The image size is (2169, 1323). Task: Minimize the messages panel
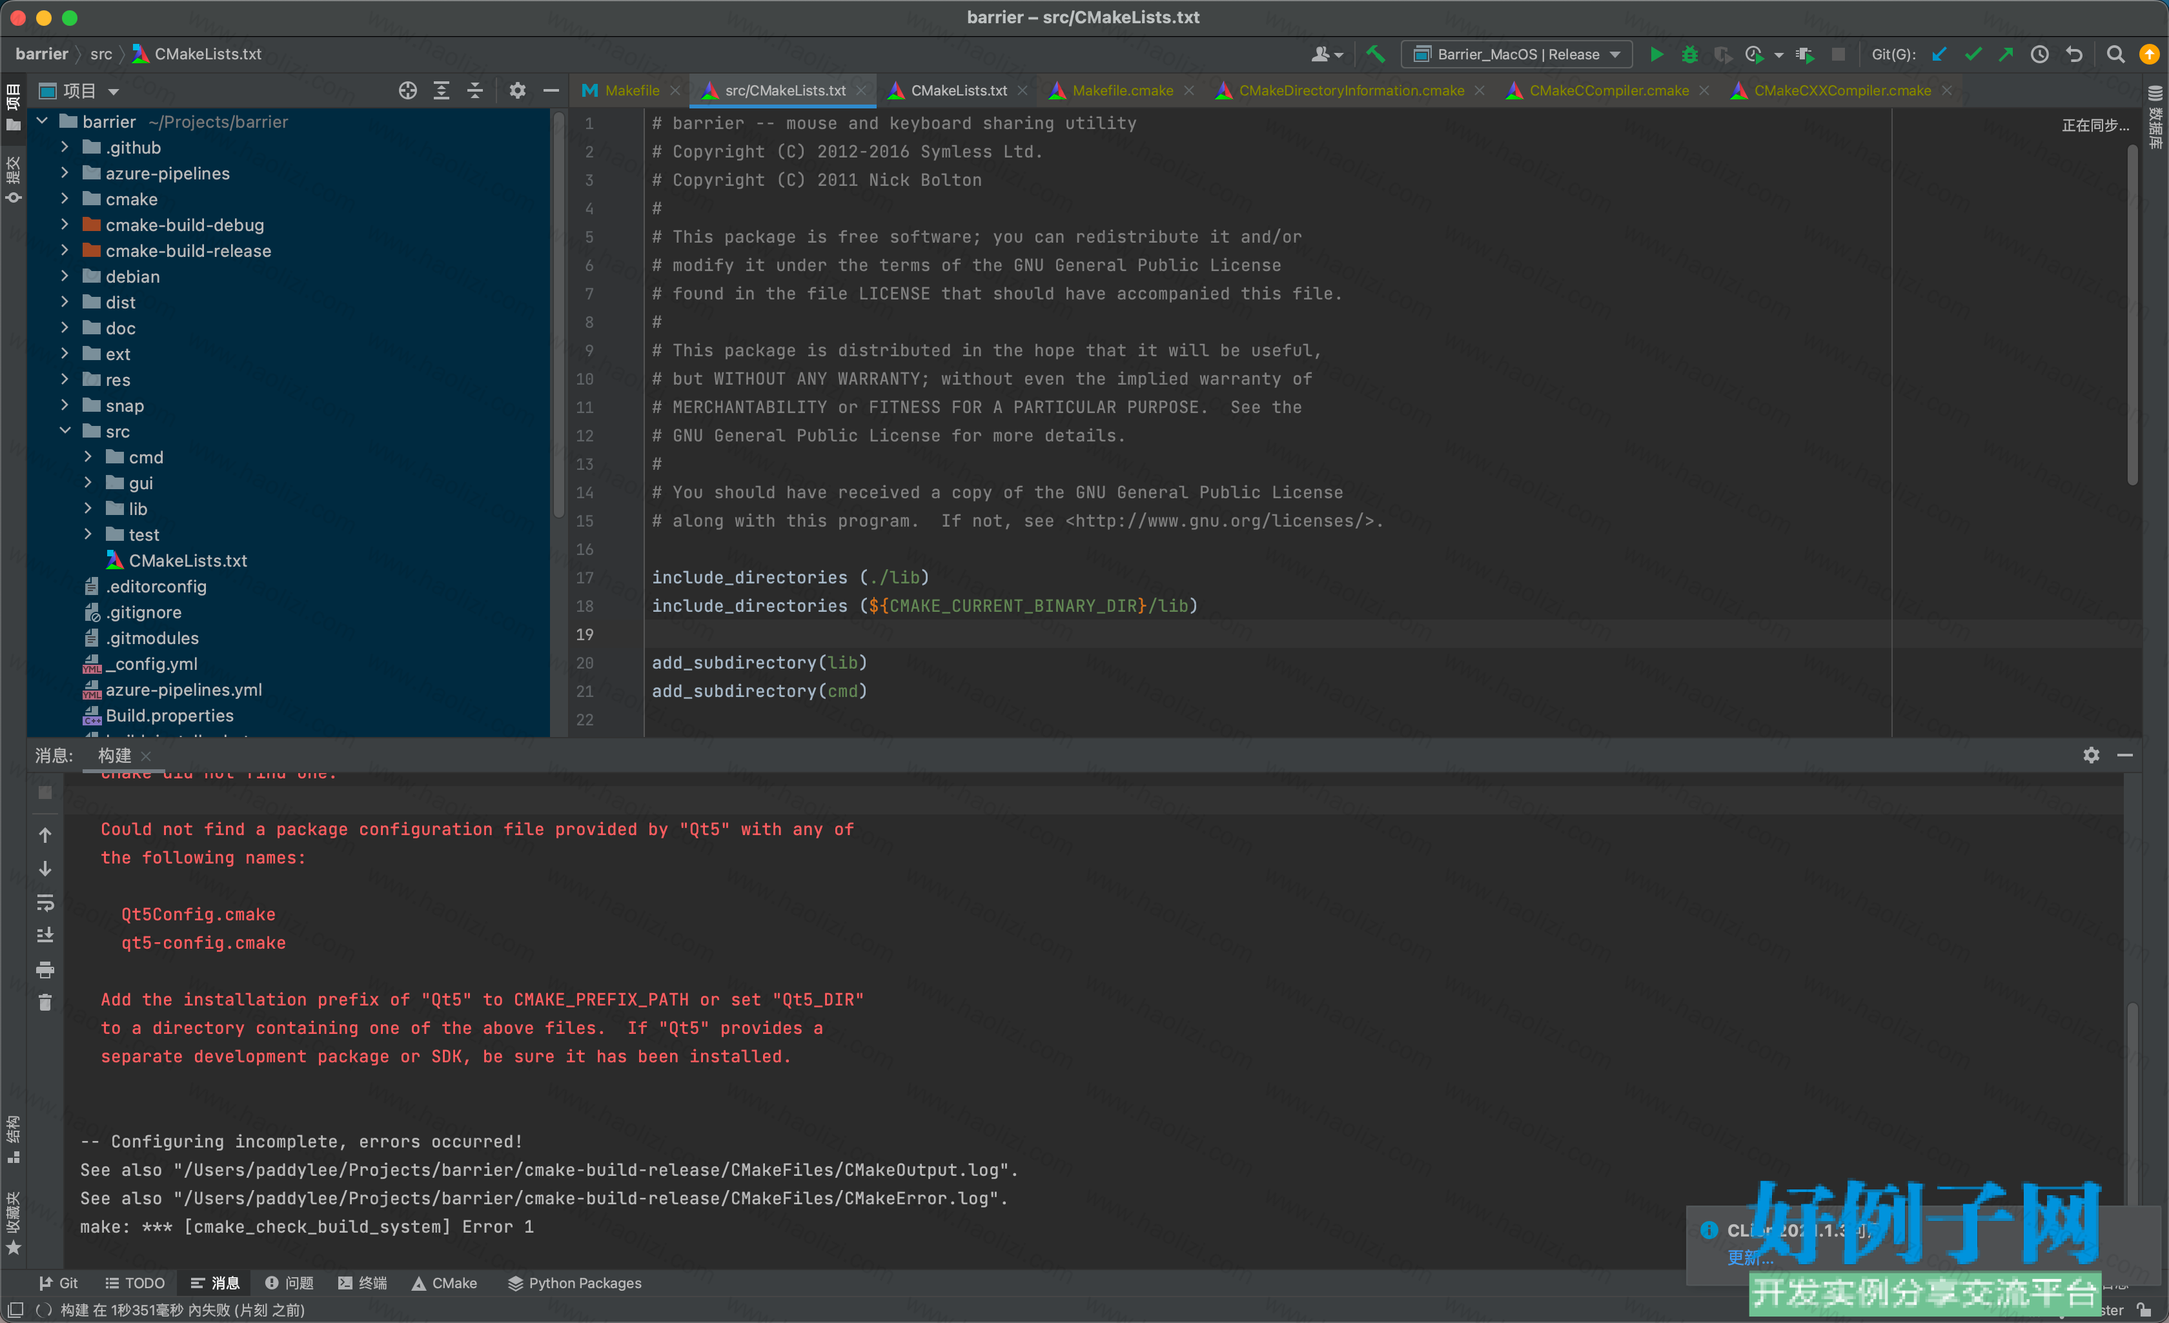[2125, 755]
